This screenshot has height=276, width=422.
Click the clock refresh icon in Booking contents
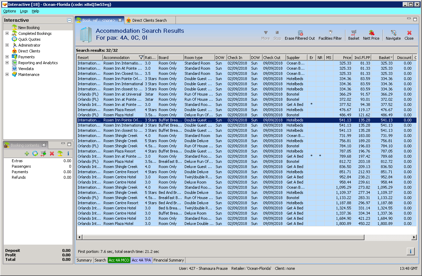tap(35, 154)
